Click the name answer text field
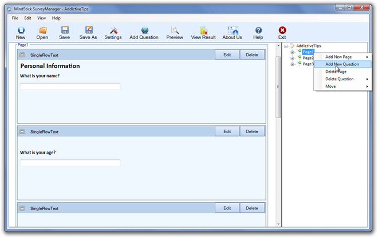The height and width of the screenshot is (238, 378). [x=70, y=87]
